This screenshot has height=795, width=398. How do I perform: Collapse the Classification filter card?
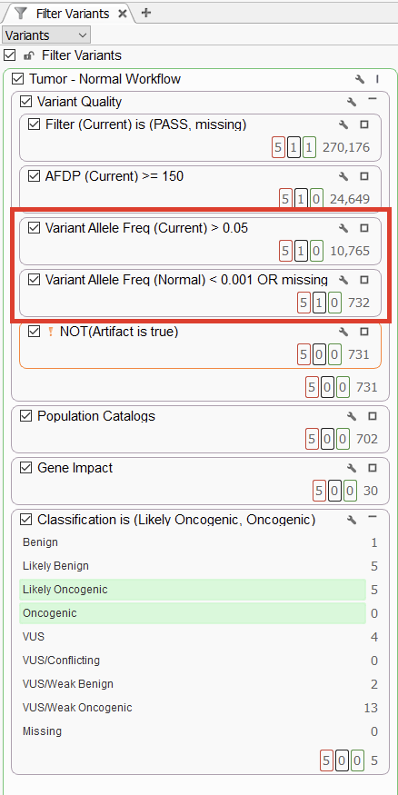tap(373, 517)
